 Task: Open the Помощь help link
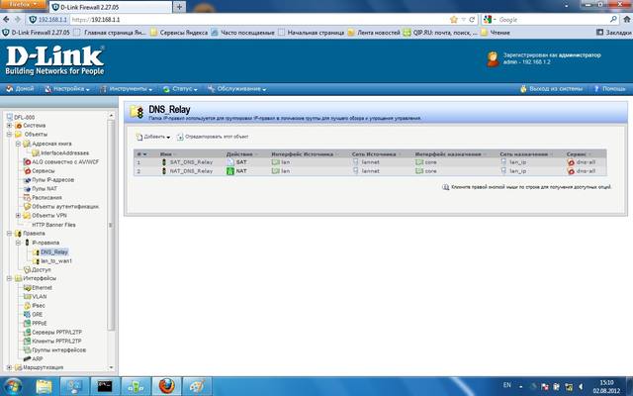click(609, 89)
